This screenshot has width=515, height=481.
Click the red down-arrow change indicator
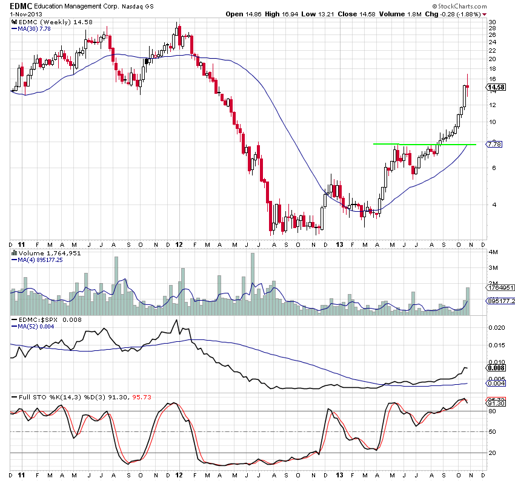click(x=485, y=15)
